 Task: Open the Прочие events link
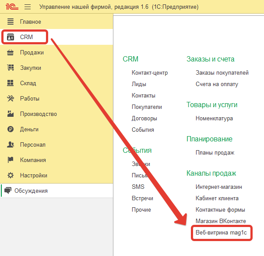coord(141,209)
